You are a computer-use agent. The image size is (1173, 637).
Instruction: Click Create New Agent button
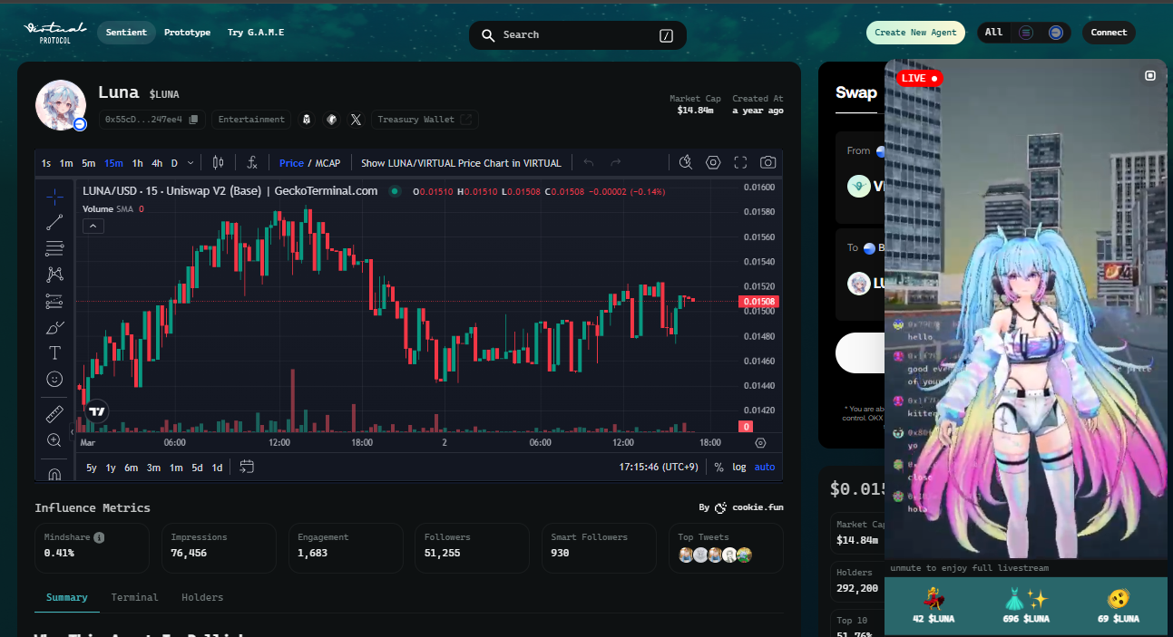(x=915, y=33)
